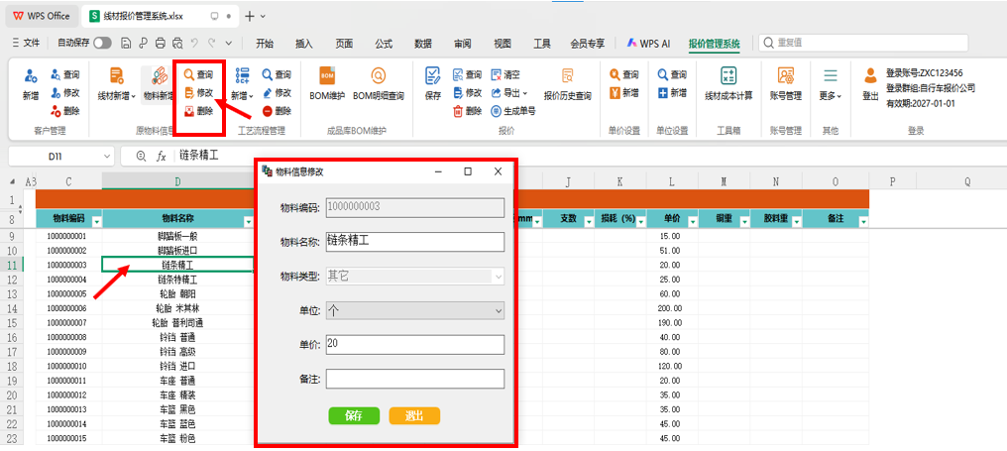The height and width of the screenshot is (451, 1007).
Task: Click the print preview icon in the quick access toolbar
Action: [177, 43]
